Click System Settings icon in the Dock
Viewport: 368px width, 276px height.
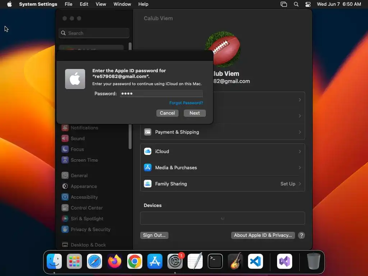[x=175, y=261]
